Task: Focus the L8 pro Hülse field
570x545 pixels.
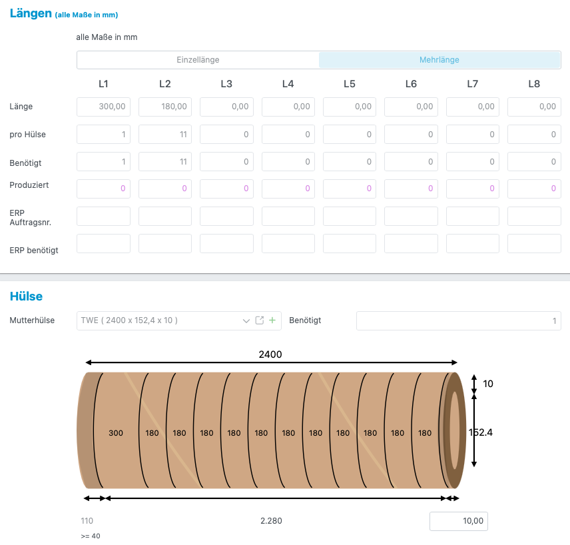Action: click(x=534, y=135)
